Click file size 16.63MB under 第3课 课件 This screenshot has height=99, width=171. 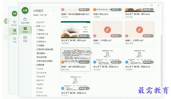click(65, 43)
